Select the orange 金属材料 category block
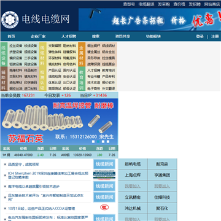Image resolution: width=221 pixels, height=221 pixels. (82, 55)
